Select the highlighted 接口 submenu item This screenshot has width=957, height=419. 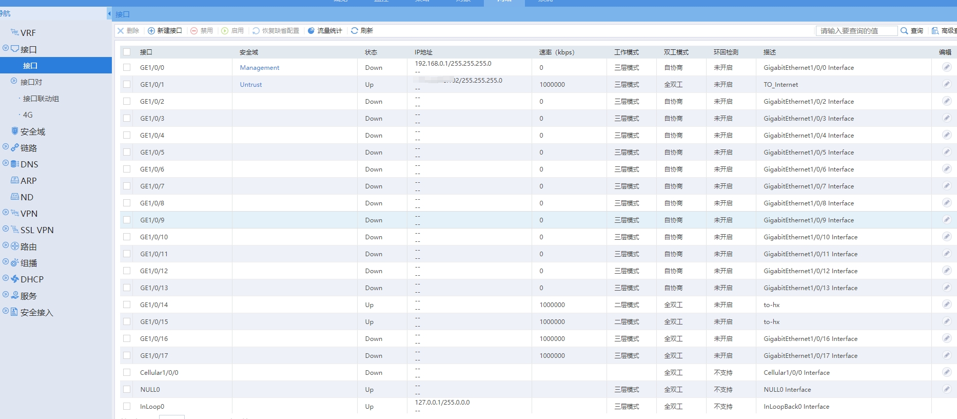point(56,65)
